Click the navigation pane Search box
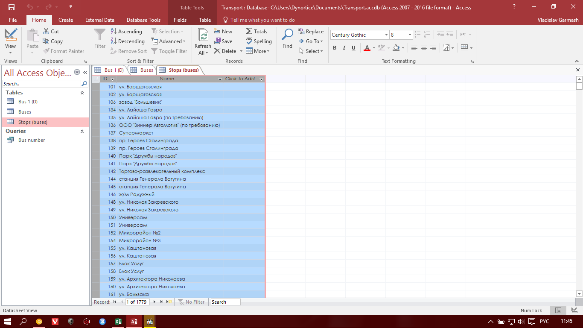The height and width of the screenshot is (328, 583). tap(42, 84)
